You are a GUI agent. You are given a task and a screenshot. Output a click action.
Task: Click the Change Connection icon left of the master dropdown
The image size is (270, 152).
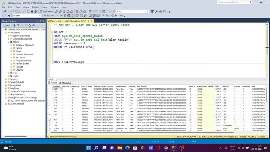9,16
